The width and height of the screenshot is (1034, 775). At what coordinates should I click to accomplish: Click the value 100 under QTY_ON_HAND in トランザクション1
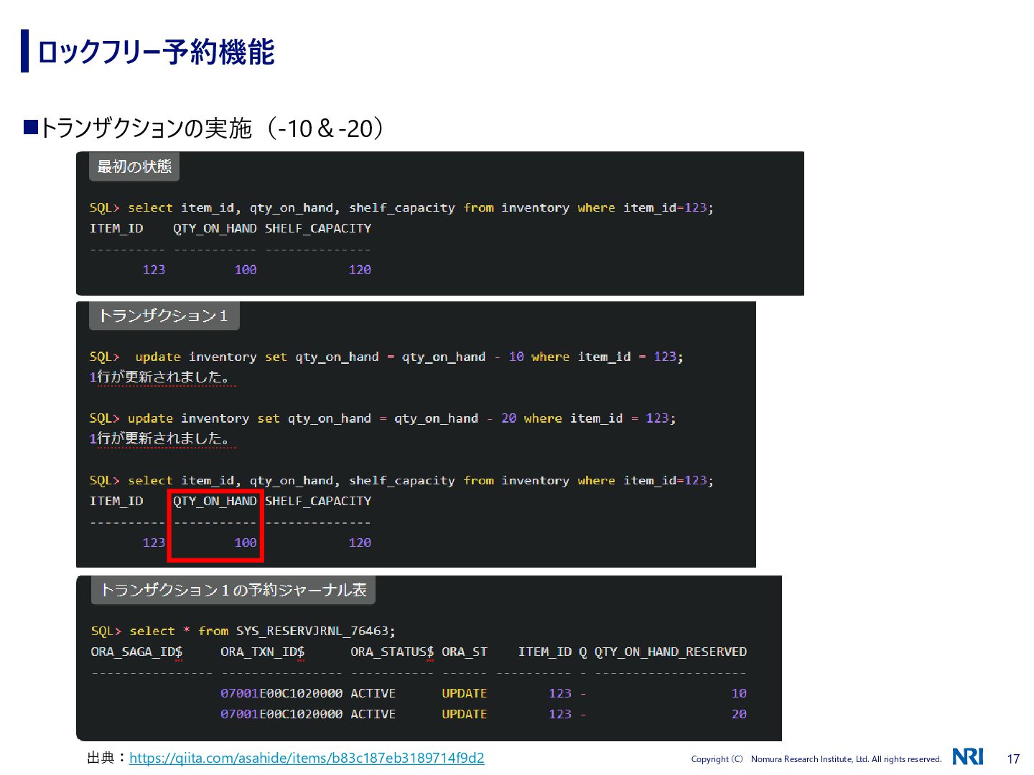point(246,542)
